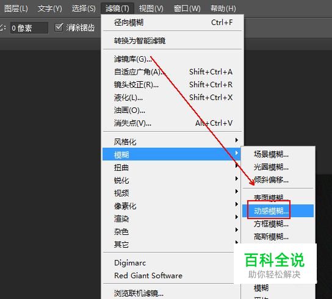Toggle the 消除锯齿 checkbox
The width and height of the screenshot is (332, 299).
[59, 27]
